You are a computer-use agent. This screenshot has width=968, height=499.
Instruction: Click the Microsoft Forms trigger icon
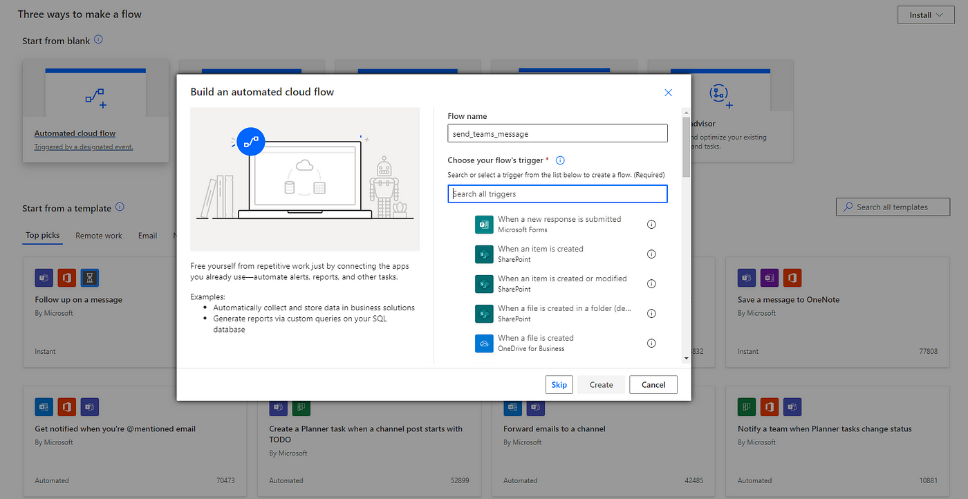484,225
